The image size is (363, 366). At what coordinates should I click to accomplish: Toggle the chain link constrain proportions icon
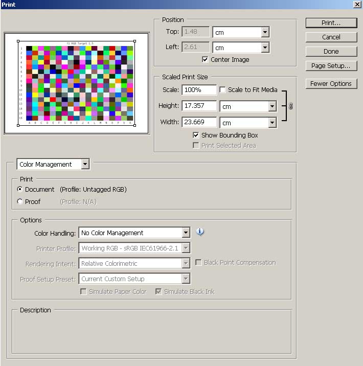coord(290,106)
